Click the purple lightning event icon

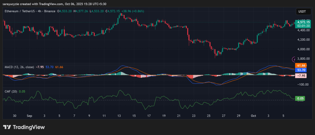[294, 59]
